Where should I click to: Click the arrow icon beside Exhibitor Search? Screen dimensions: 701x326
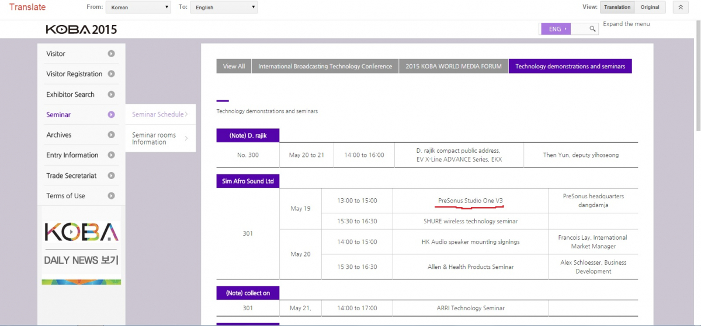coord(111,94)
